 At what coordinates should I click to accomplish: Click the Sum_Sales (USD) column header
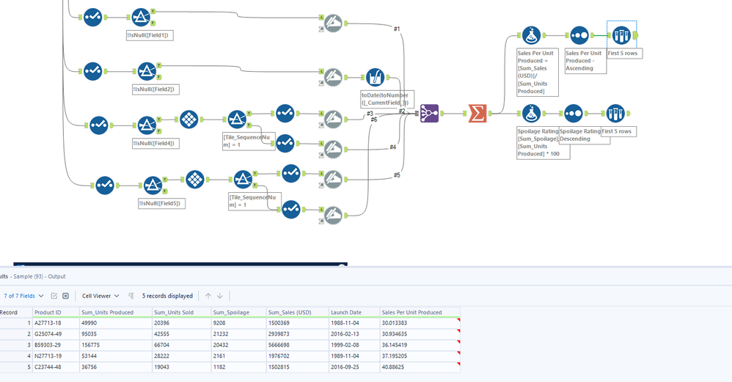[297, 312]
